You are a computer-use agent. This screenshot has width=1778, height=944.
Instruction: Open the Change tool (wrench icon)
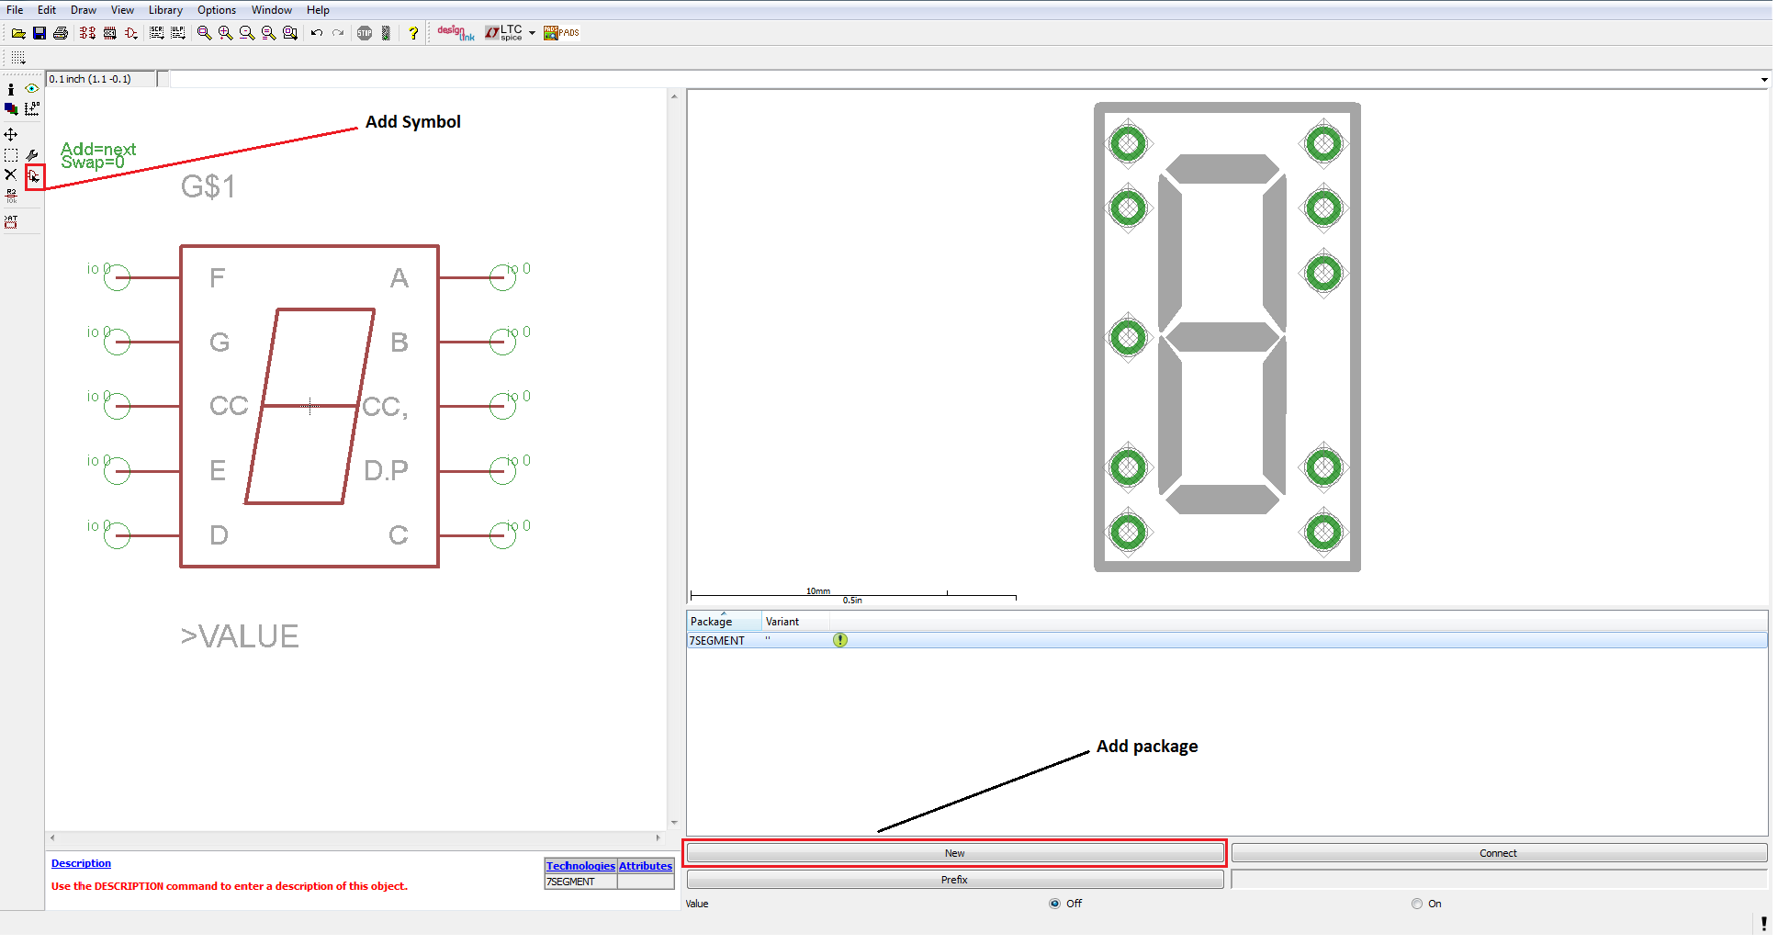click(32, 154)
